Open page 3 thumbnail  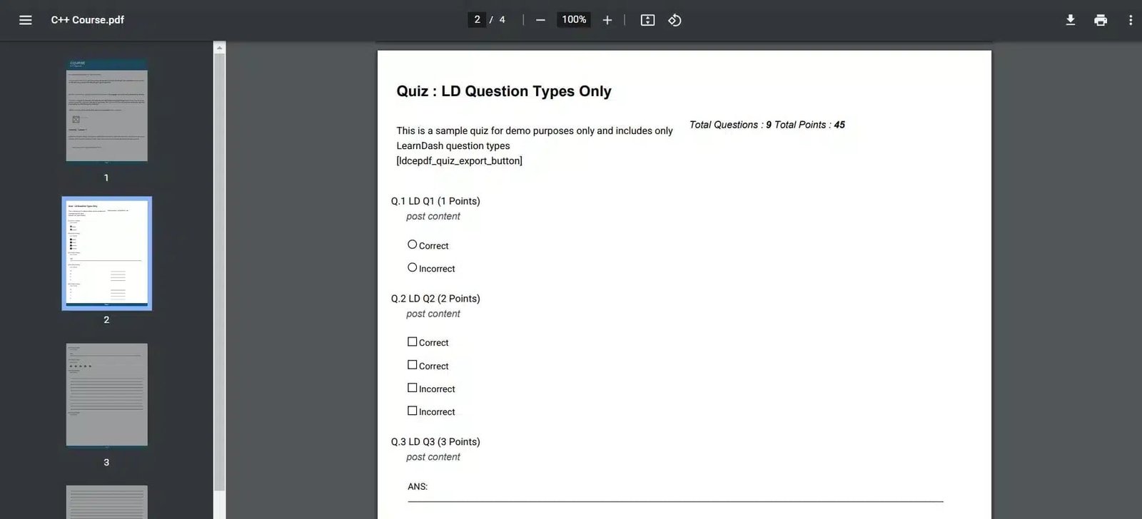pos(107,395)
